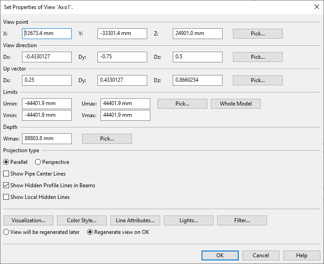Click Pick button for Up vector
This screenshot has height=264, width=324.
pyautogui.click(x=258, y=80)
